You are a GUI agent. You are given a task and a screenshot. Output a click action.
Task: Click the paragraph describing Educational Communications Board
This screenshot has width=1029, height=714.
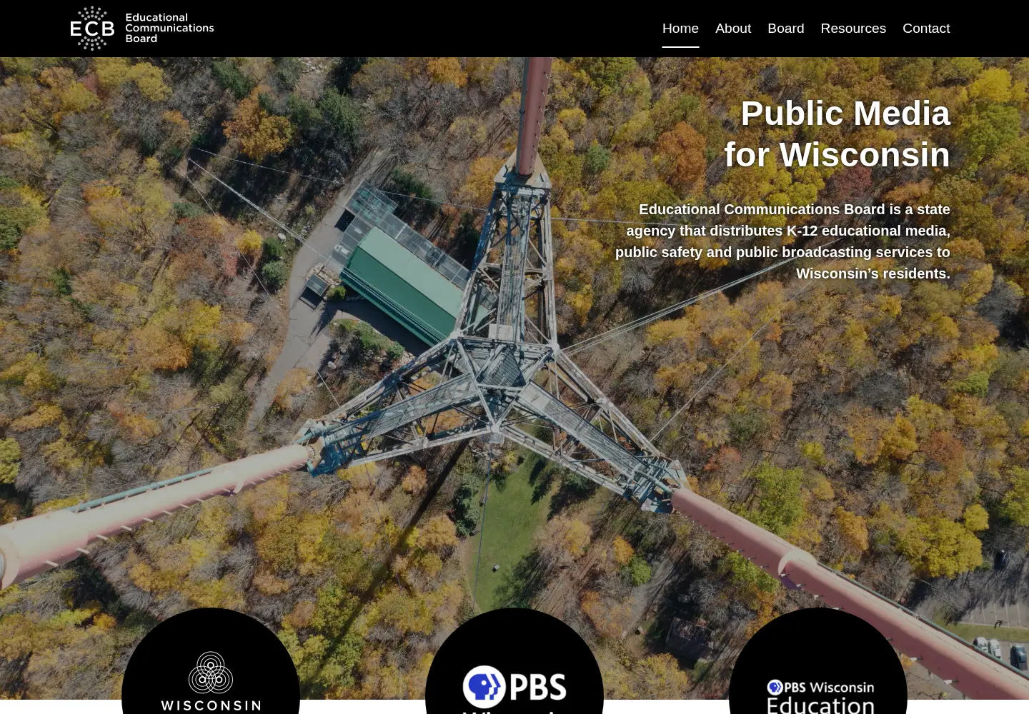point(782,241)
